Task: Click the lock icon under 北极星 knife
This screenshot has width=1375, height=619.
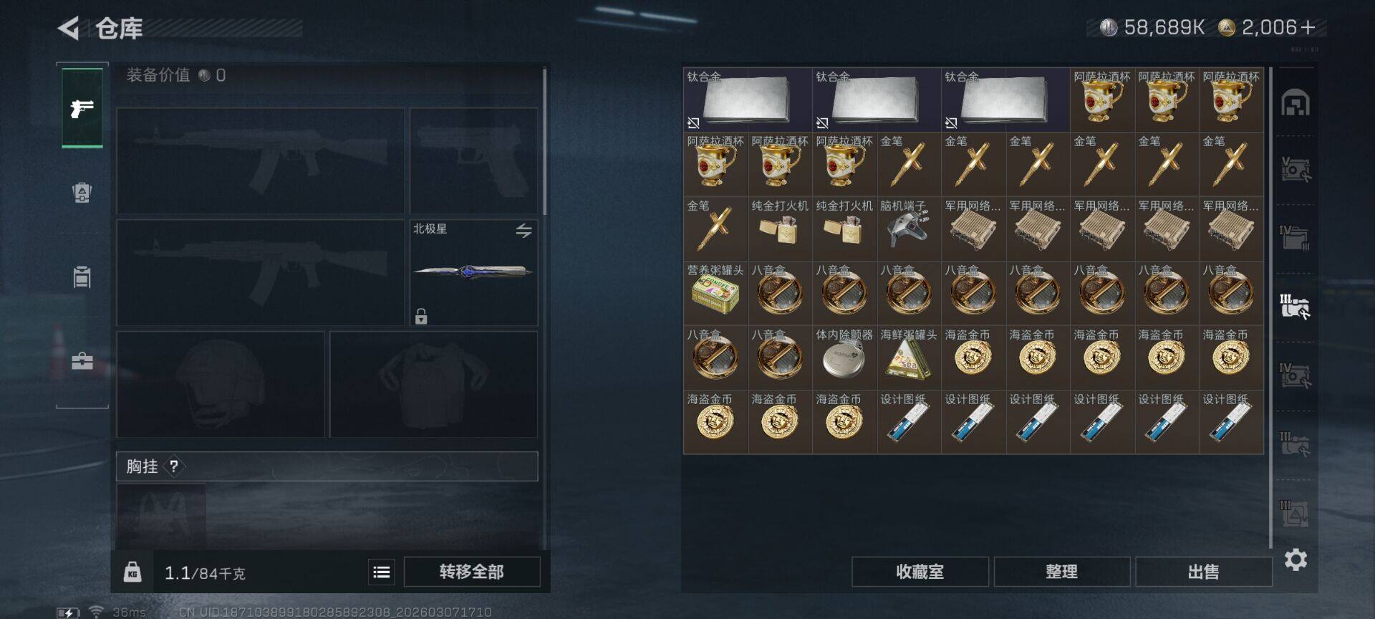Action: click(421, 316)
